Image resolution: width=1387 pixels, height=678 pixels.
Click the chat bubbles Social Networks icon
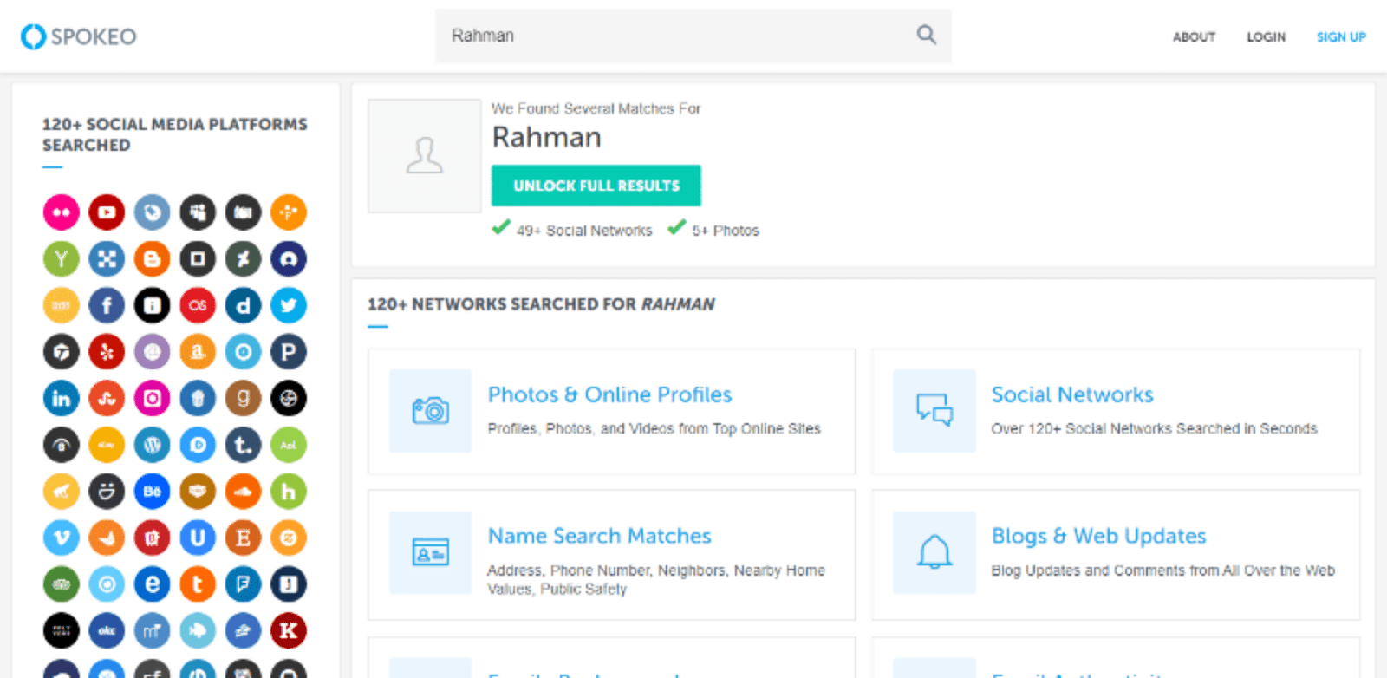[x=934, y=411]
